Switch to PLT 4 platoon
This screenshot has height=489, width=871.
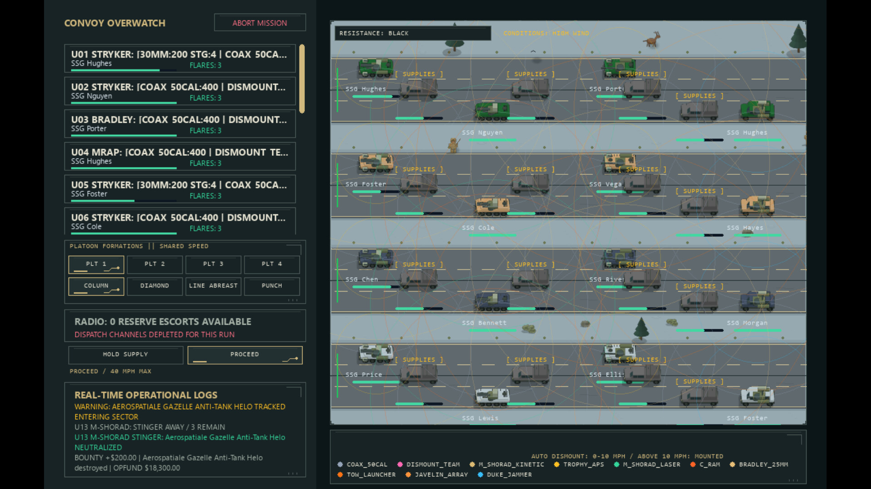272,264
